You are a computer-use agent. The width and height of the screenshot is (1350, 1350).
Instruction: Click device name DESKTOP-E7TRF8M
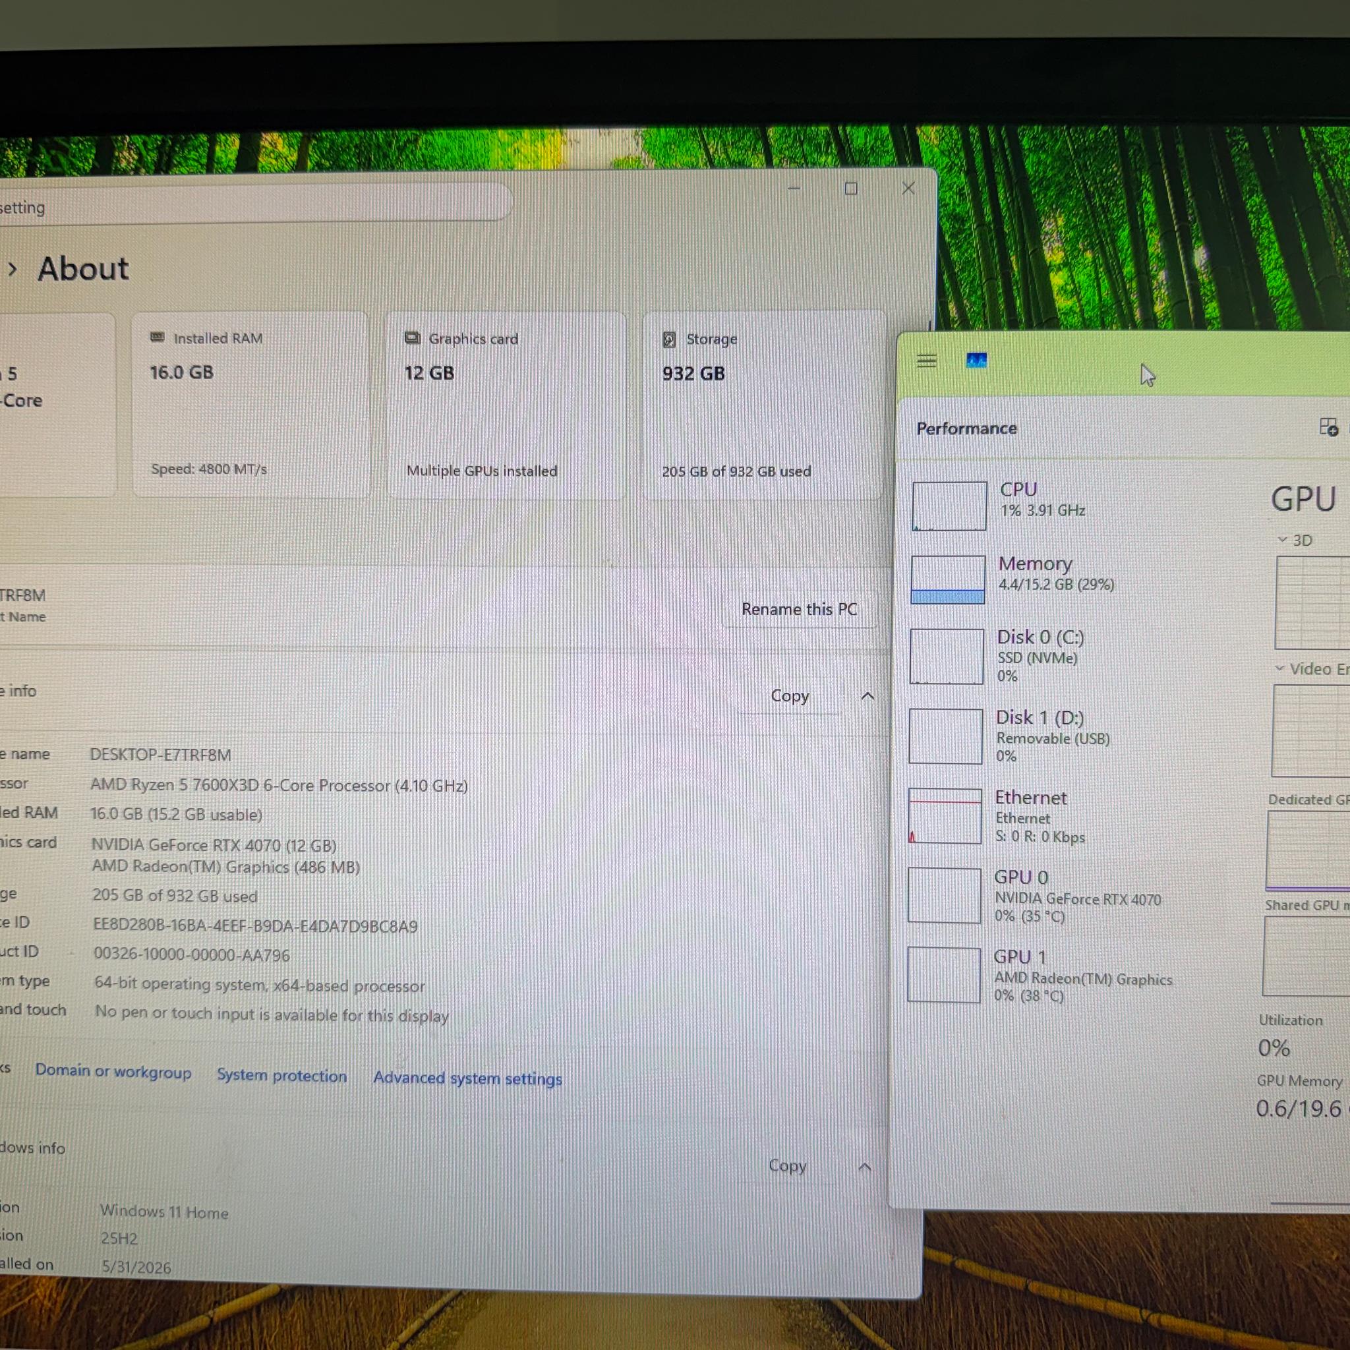(160, 755)
